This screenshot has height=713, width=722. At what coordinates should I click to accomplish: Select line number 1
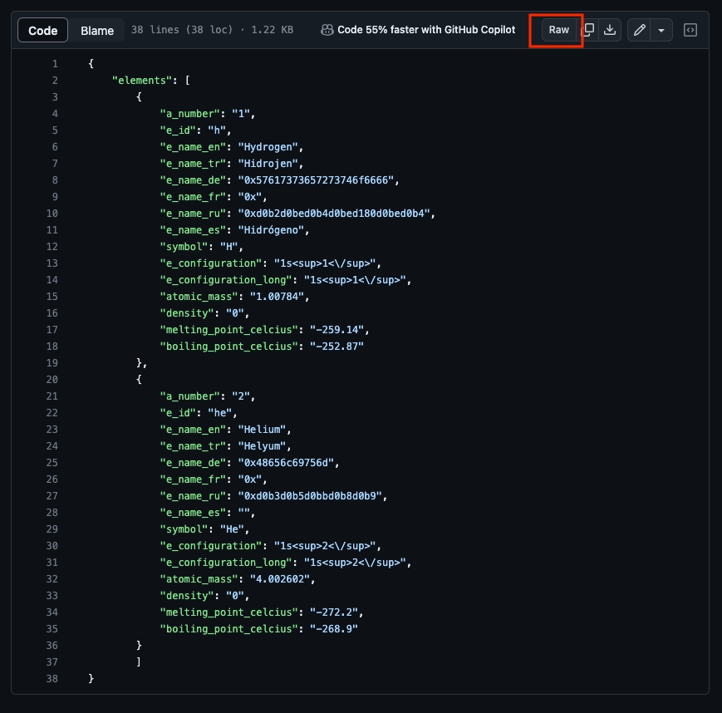[x=56, y=63]
